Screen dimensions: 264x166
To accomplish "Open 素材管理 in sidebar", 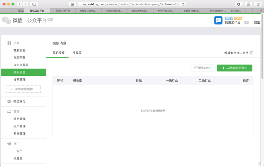I will pyautogui.click(x=19, y=133).
